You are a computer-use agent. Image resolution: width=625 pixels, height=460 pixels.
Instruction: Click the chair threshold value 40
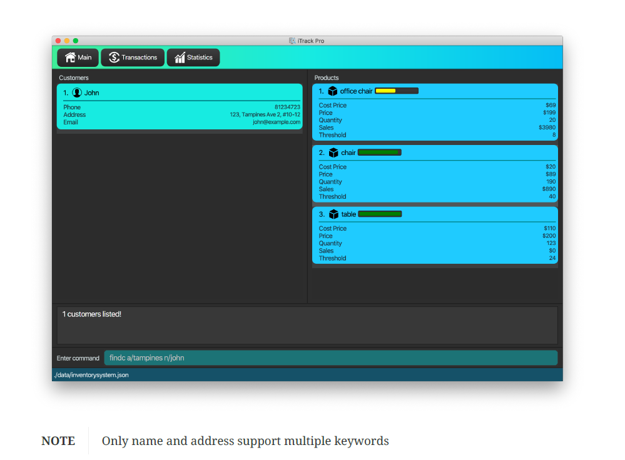(x=552, y=196)
